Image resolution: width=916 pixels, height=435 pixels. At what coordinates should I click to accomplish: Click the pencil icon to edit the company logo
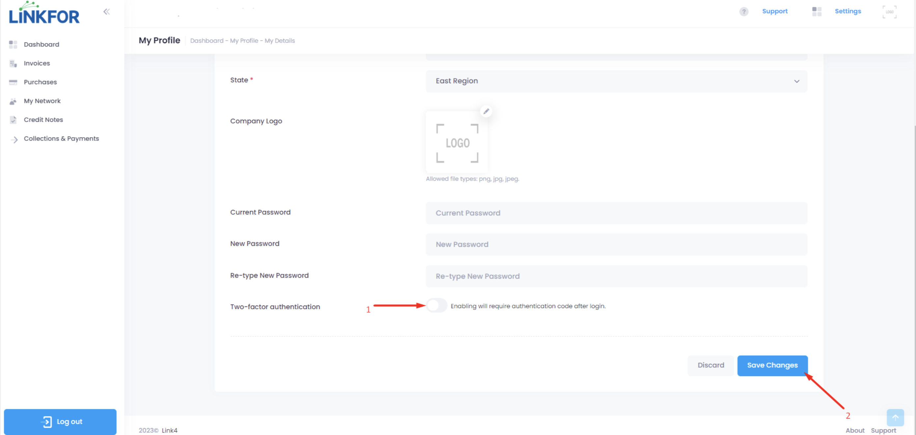click(x=486, y=111)
